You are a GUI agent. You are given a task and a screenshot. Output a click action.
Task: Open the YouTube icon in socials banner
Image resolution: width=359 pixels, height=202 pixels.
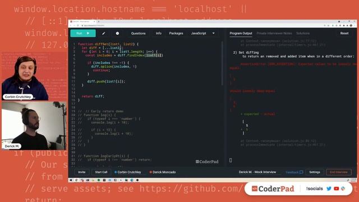[336, 189]
